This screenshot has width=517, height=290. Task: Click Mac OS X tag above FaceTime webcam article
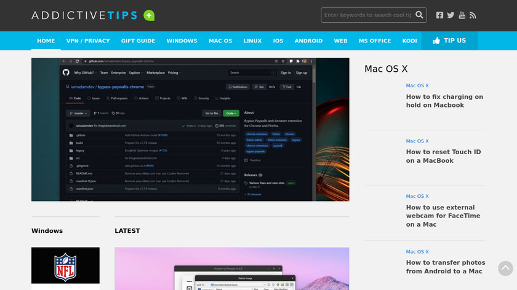pyautogui.click(x=417, y=196)
